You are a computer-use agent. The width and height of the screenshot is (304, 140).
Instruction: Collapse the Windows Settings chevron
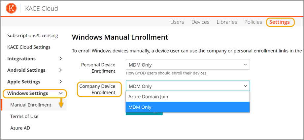(60, 93)
